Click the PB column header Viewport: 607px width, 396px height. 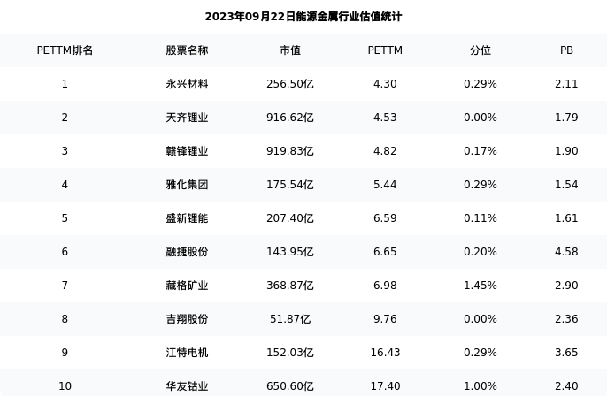(566, 50)
